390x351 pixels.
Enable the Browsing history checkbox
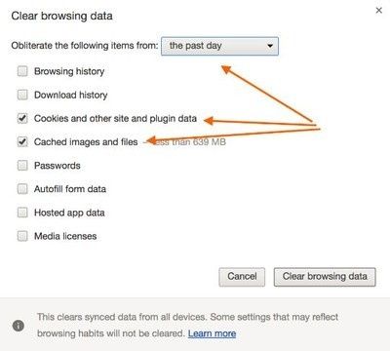click(x=22, y=71)
